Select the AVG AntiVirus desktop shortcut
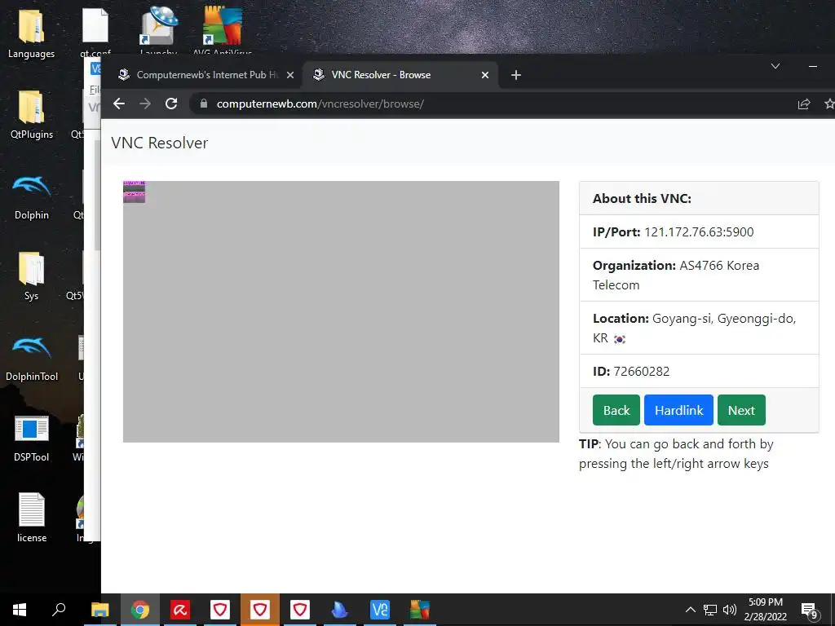This screenshot has width=835, height=626. 222,30
